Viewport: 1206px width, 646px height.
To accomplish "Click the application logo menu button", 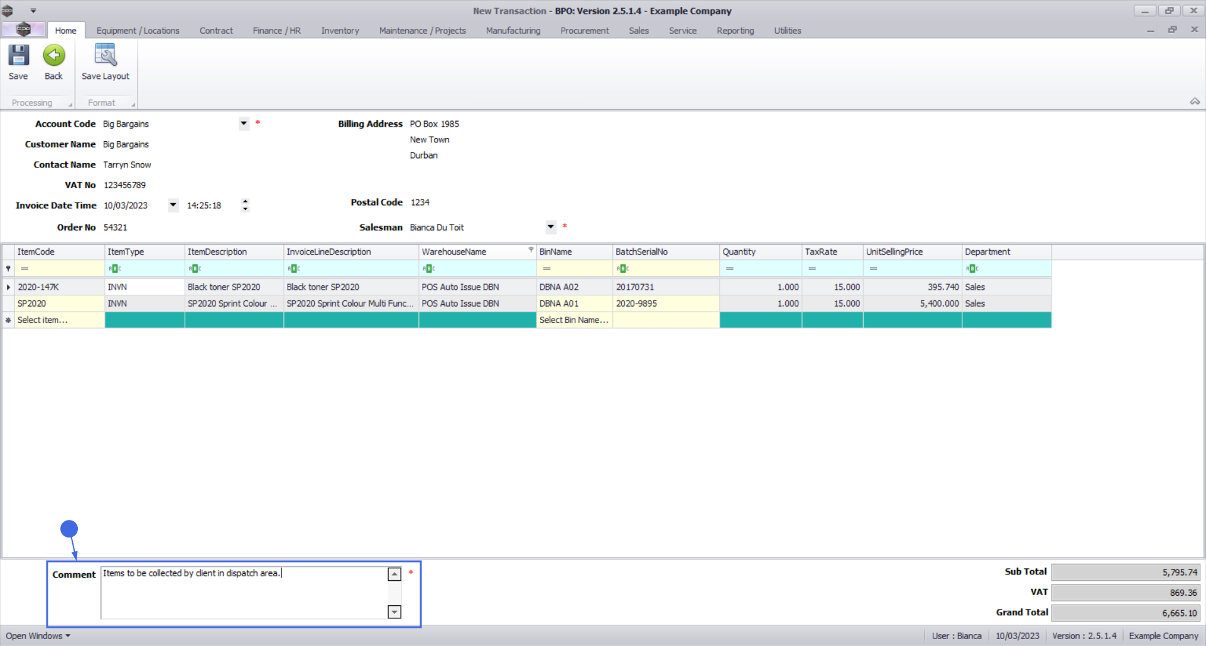I will coord(23,29).
